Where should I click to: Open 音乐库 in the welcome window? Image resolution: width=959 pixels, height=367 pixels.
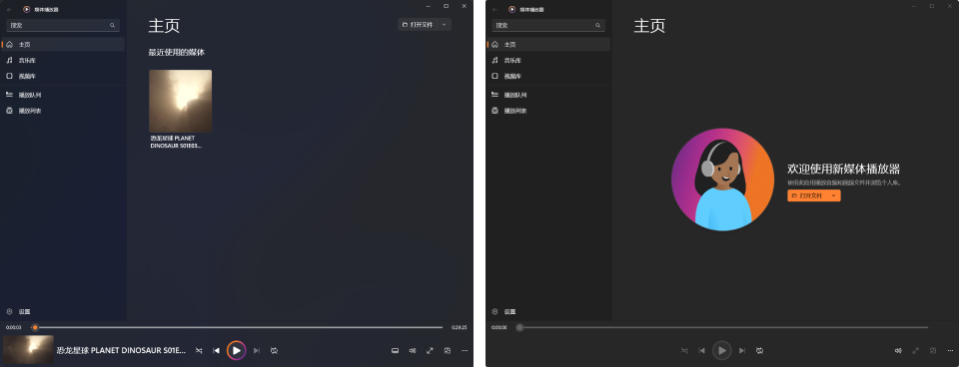coord(548,61)
